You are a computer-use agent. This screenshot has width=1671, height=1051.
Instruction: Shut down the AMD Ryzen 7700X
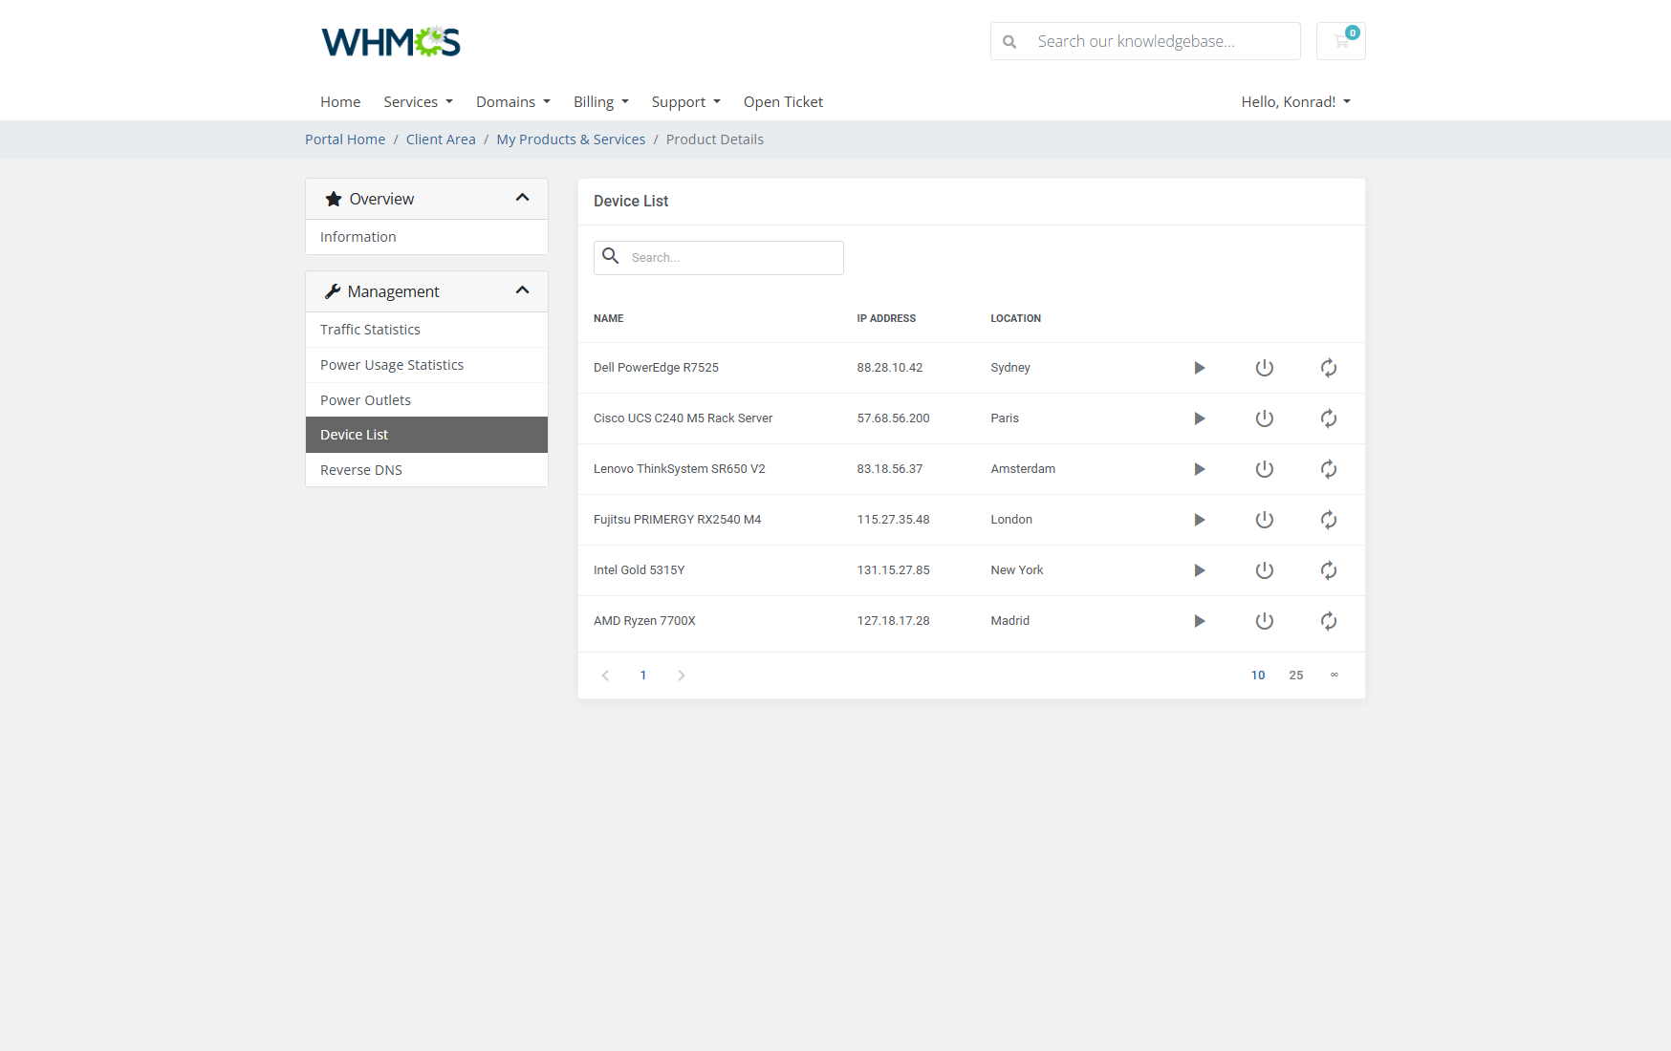tap(1264, 621)
